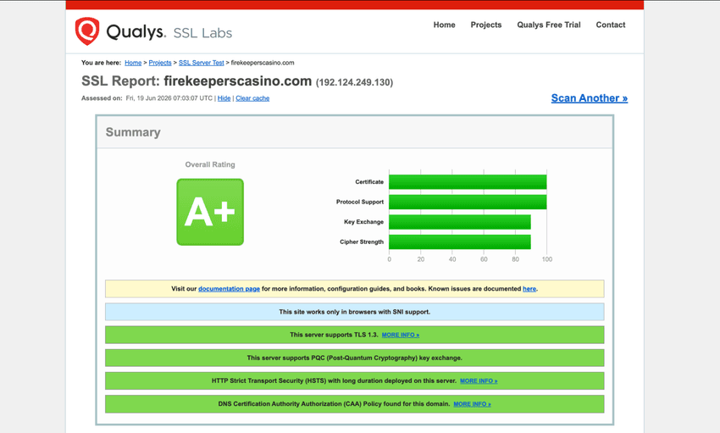Screen dimensions: 720x433
Task: Open MORE INFO link for CAA policy notice
Action: [x=472, y=404]
